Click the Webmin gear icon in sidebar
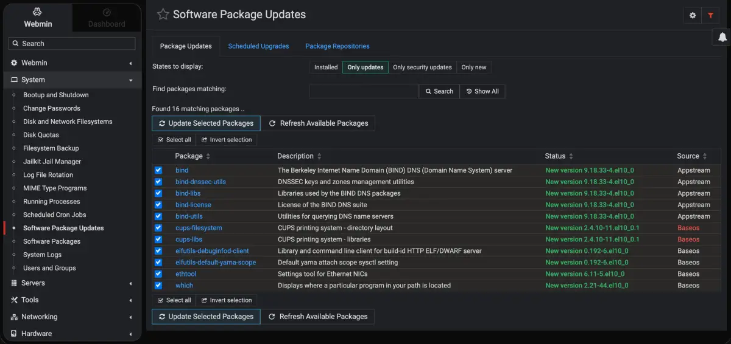The width and height of the screenshot is (731, 344). point(15,63)
